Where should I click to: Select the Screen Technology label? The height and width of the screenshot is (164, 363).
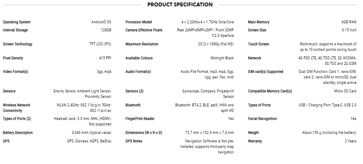17,44
